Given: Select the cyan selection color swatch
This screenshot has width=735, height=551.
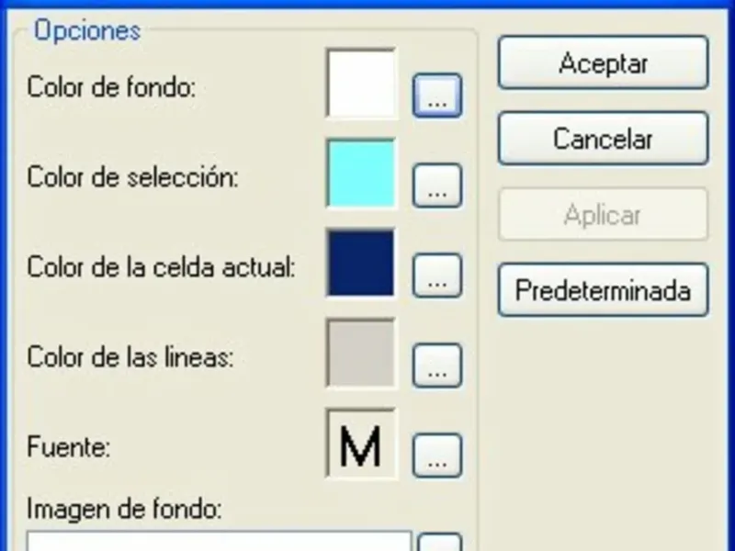Looking at the screenshot, I should [361, 173].
